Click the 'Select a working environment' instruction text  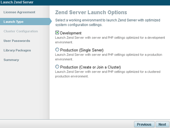point(108,23)
